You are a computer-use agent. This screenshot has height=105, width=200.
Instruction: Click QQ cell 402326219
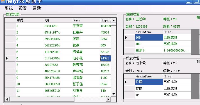click(x=58, y=71)
